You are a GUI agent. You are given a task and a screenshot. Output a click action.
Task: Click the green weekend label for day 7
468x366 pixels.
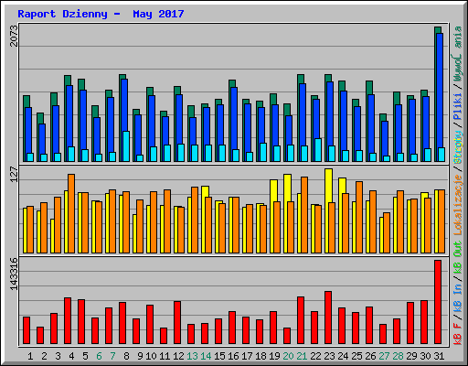coord(112,356)
